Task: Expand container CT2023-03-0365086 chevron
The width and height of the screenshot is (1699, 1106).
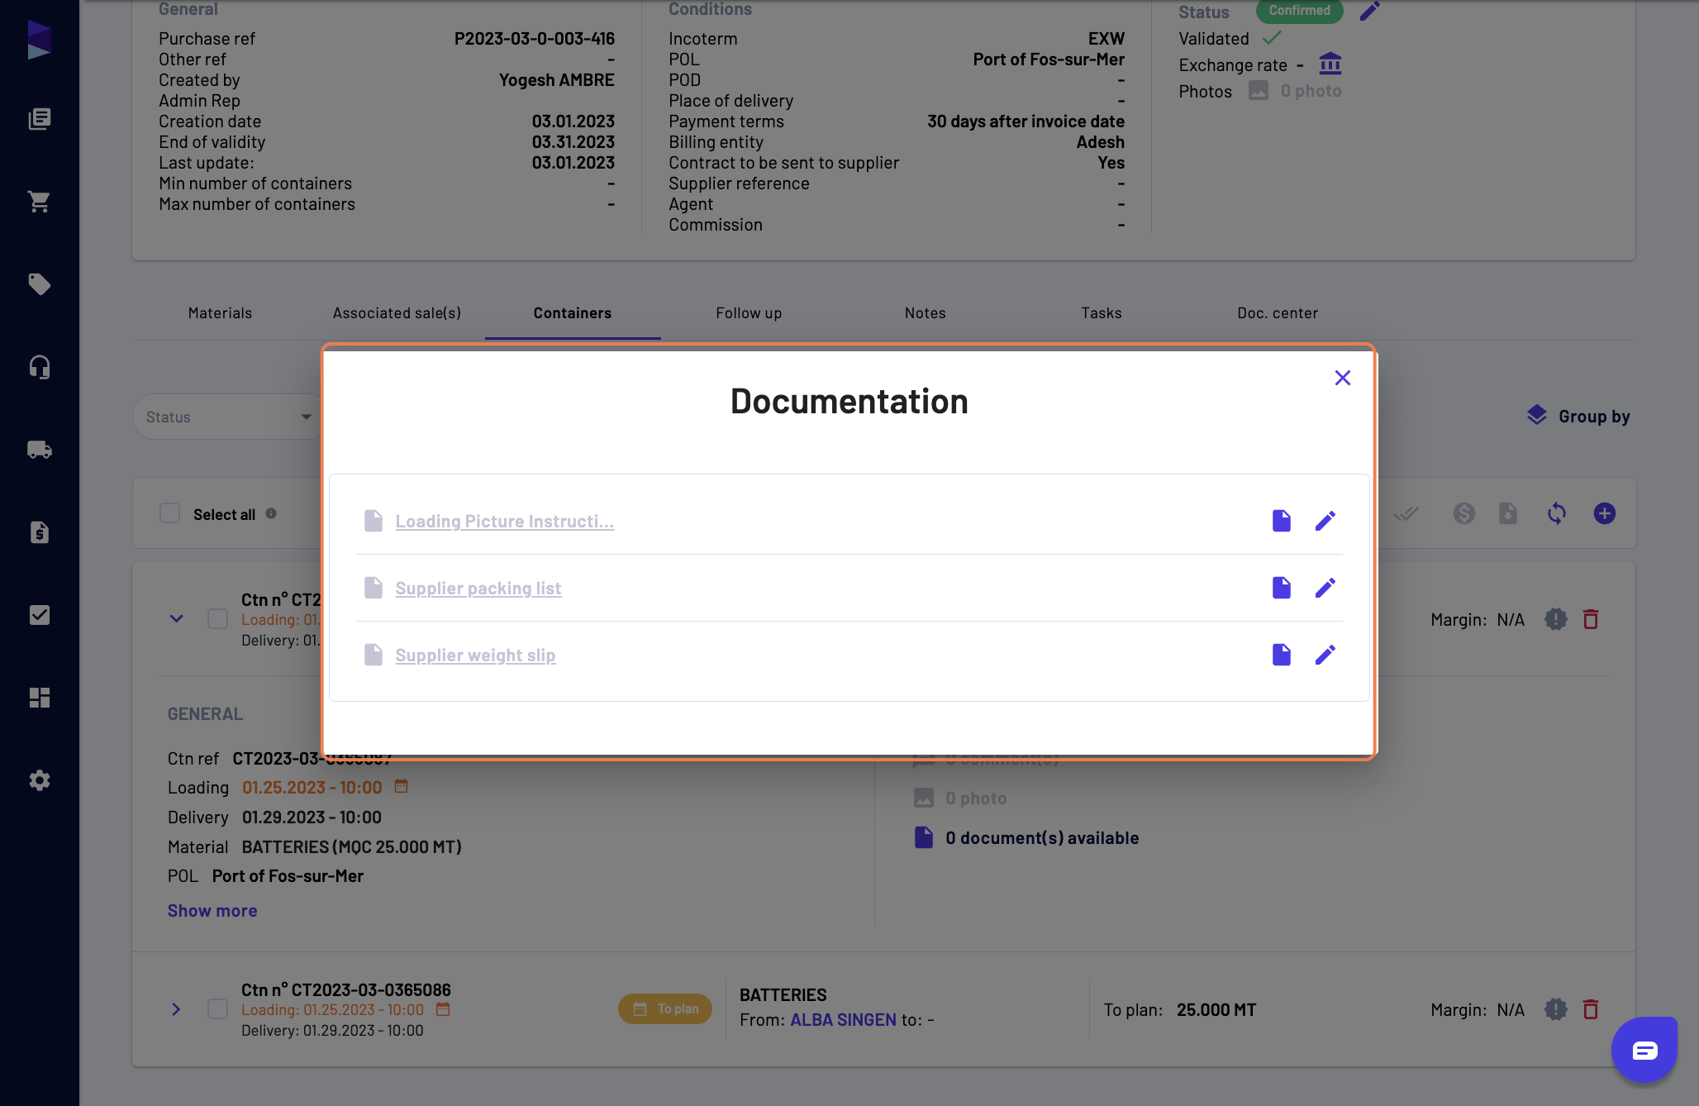Action: point(176,1009)
